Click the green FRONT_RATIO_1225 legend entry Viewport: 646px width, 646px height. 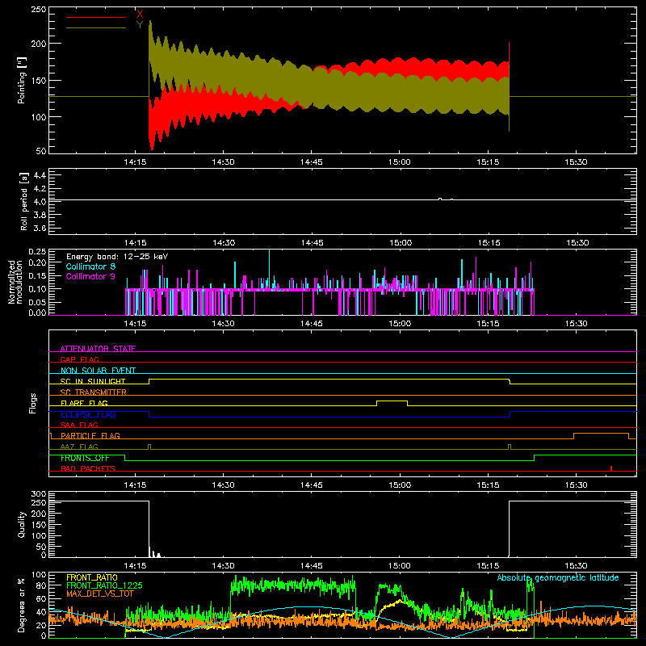(x=104, y=585)
